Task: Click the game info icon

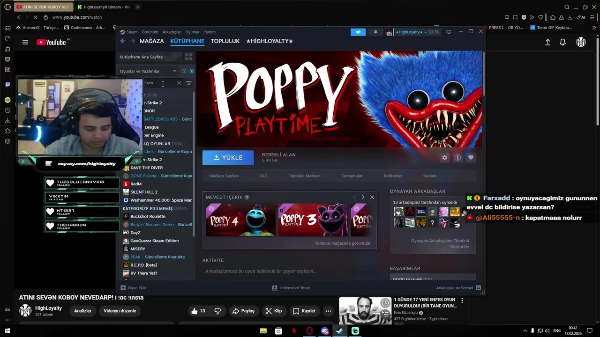Action: tap(457, 158)
